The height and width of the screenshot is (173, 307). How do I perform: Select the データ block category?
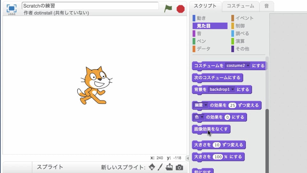pyautogui.click(x=210, y=49)
